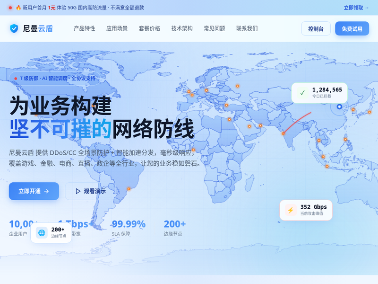Click the orange node marker over the Philippines
This screenshot has height=284, width=378.
tap(345, 139)
